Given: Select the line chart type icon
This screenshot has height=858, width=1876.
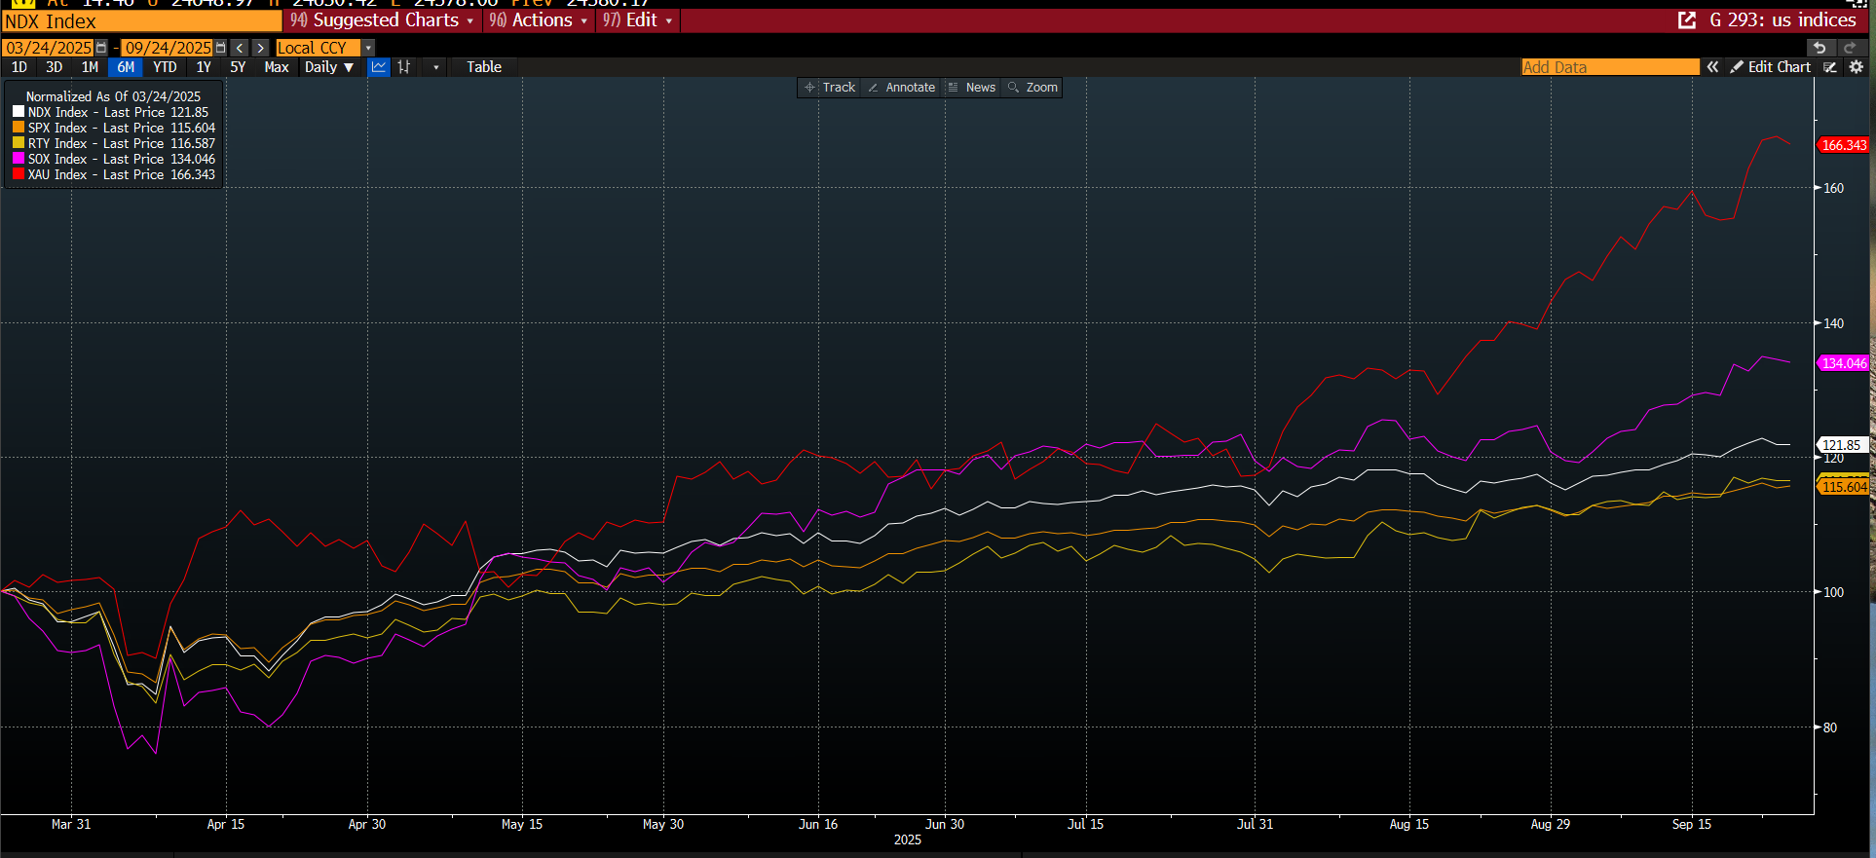Looking at the screenshot, I should [x=379, y=67].
